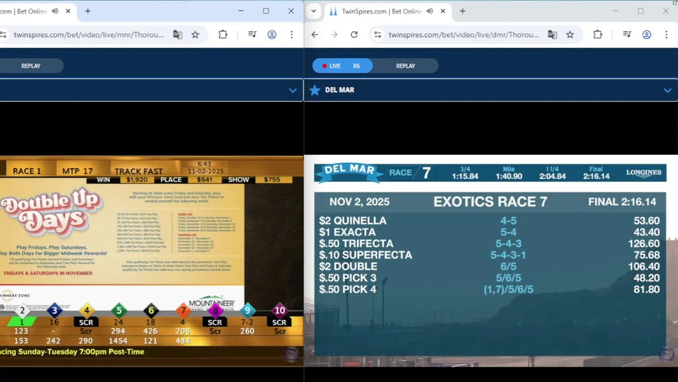Image resolution: width=678 pixels, height=382 pixels.
Task: Mute the audio icon on the right TwinSpires tab
Action: click(430, 11)
